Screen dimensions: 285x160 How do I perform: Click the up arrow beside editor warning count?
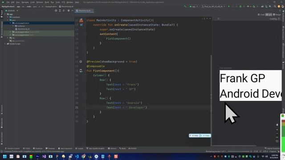tap(207, 19)
